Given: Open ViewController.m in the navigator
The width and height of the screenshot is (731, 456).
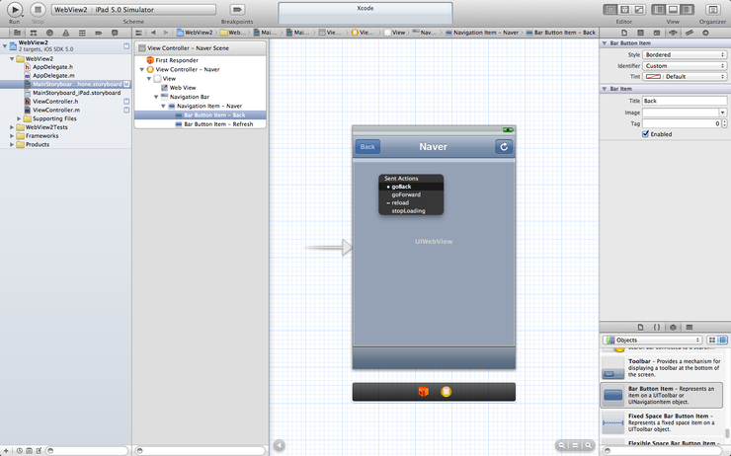Looking at the screenshot, I should pos(56,110).
